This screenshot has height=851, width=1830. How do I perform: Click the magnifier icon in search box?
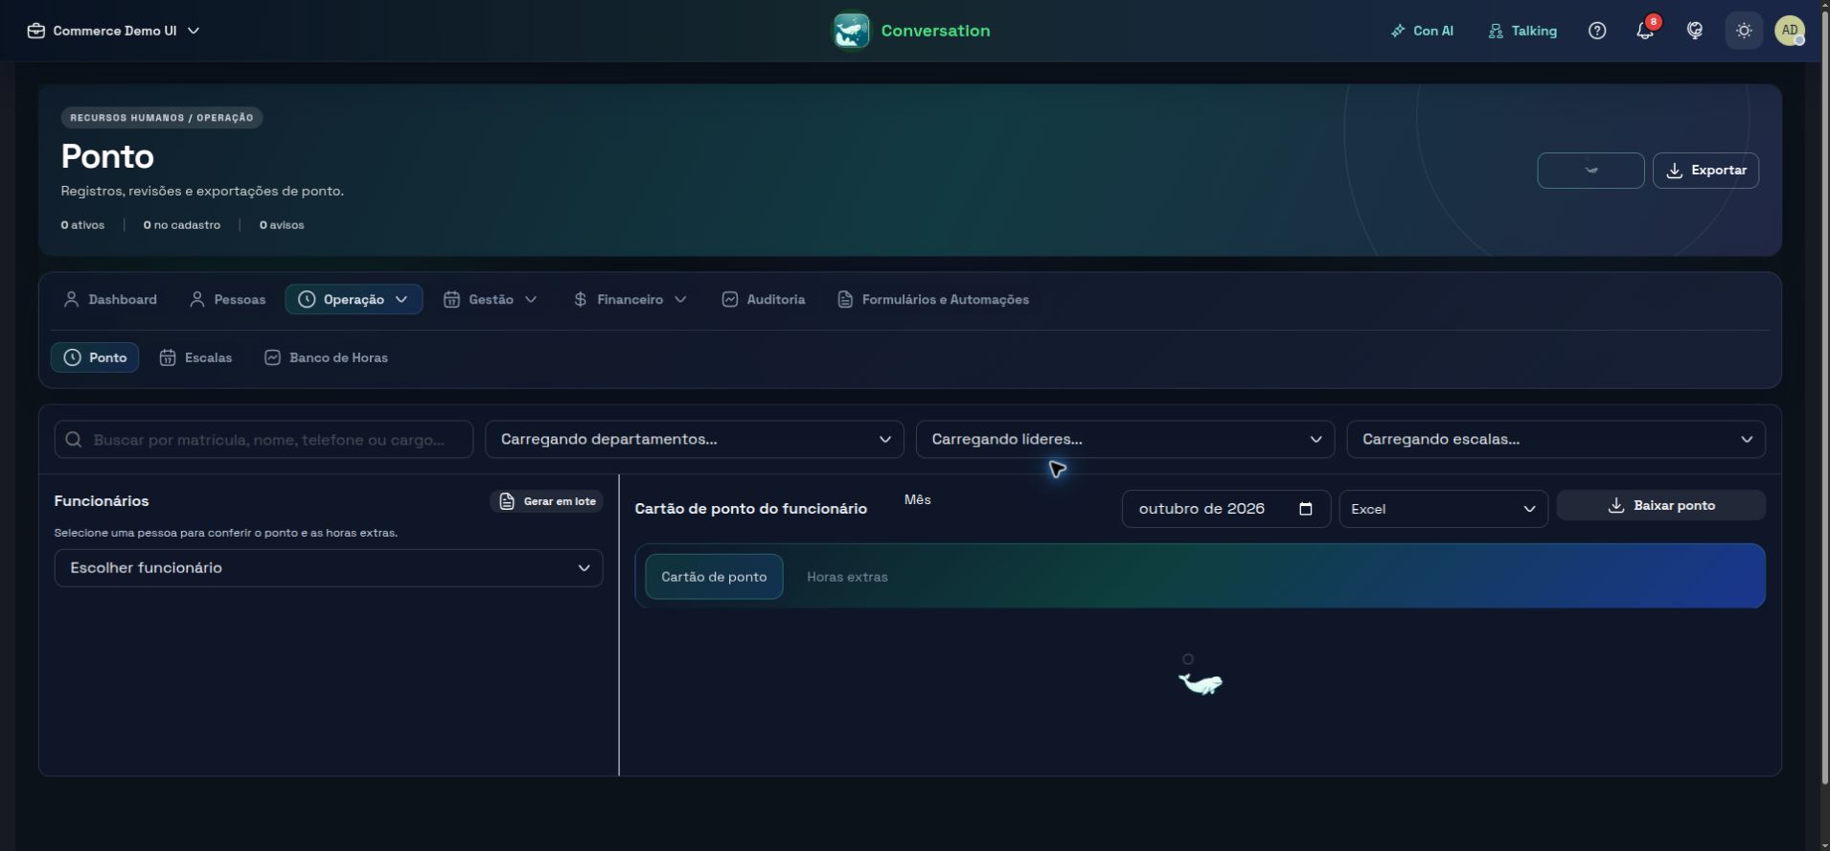point(74,440)
